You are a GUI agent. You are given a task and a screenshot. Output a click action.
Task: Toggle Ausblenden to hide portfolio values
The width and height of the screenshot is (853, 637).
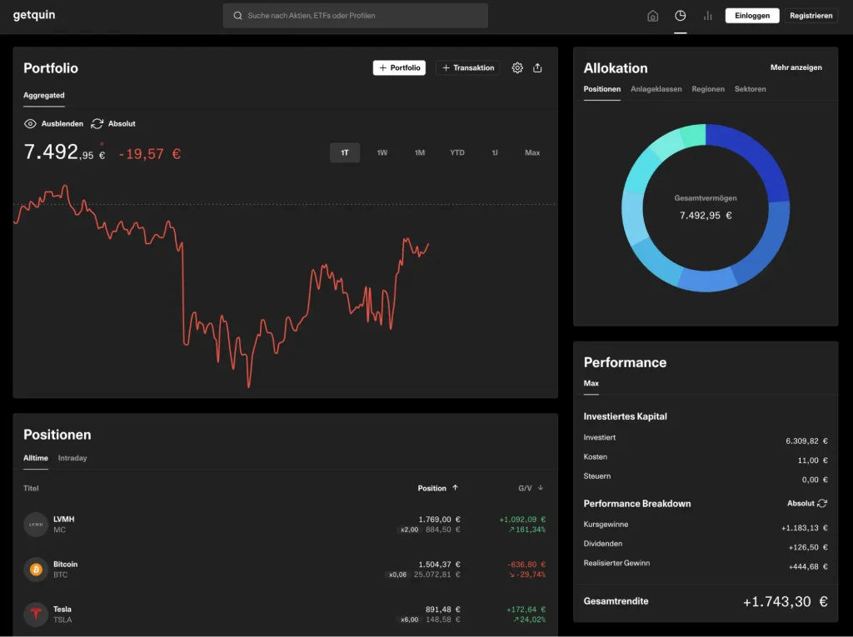(x=54, y=124)
